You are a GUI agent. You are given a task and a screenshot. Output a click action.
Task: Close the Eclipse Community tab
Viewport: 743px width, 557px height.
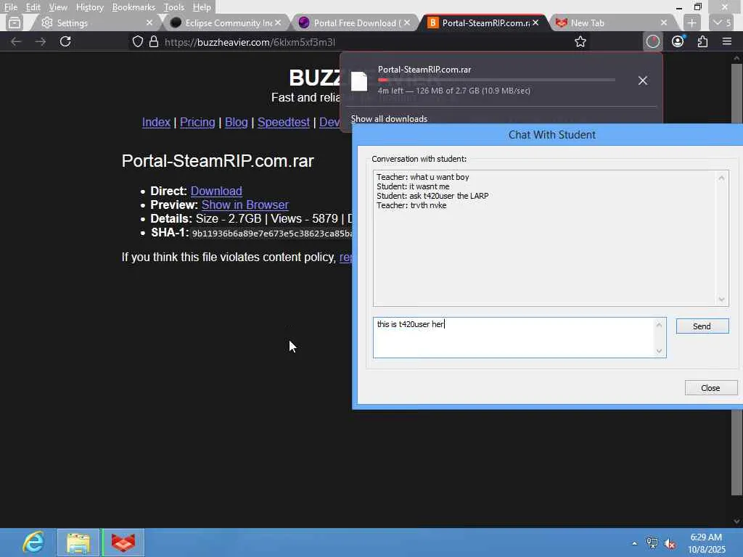[x=278, y=22]
